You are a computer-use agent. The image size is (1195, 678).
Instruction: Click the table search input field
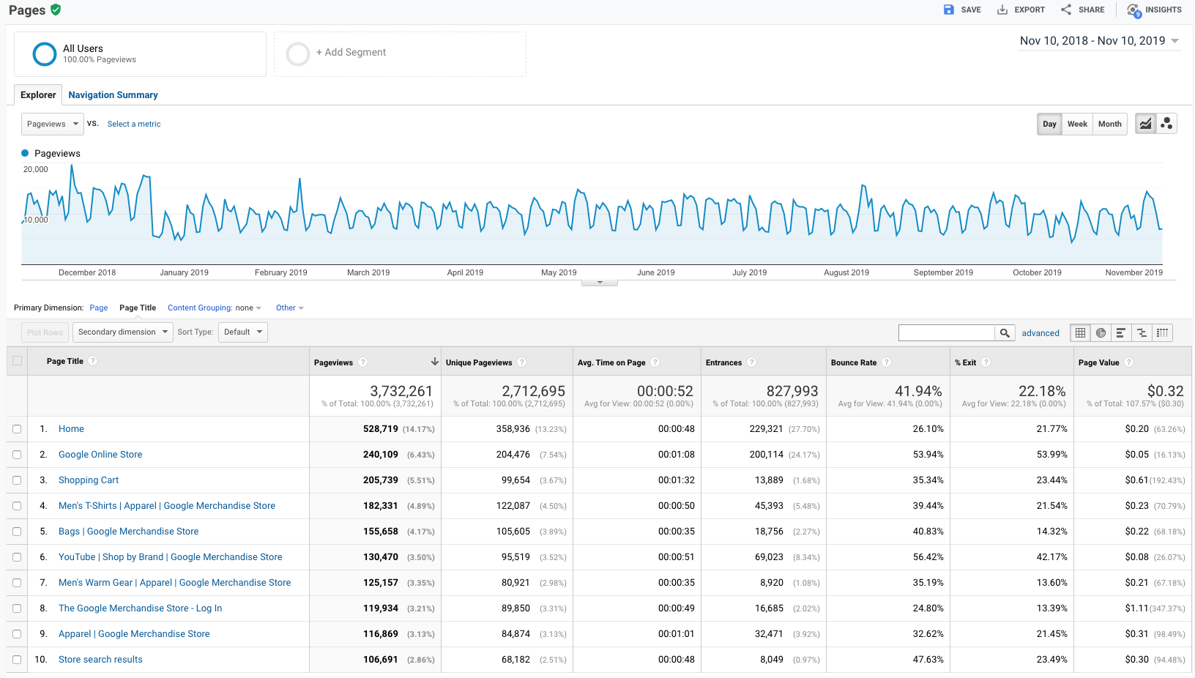[947, 333]
